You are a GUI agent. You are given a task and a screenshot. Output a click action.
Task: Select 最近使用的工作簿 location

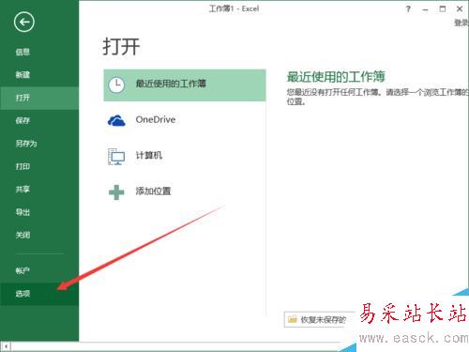coord(185,85)
